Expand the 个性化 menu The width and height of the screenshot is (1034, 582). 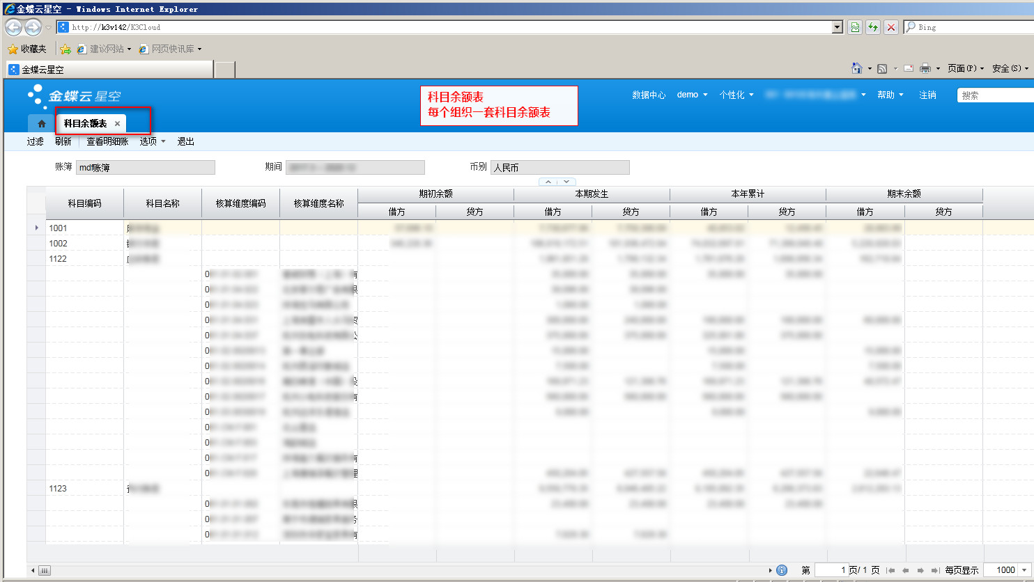pyautogui.click(x=736, y=95)
